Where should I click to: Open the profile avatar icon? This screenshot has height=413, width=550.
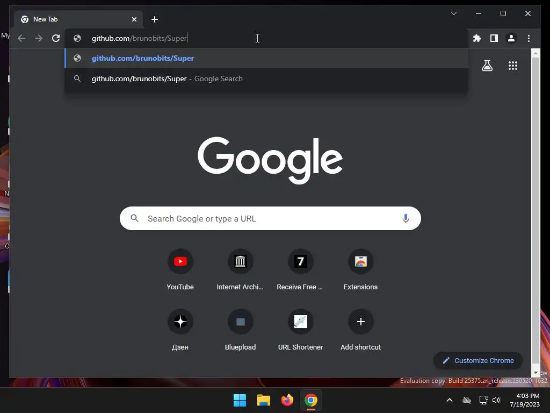[x=511, y=38]
